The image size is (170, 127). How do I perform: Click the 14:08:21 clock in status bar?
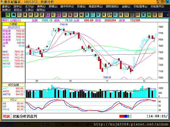point(157,116)
